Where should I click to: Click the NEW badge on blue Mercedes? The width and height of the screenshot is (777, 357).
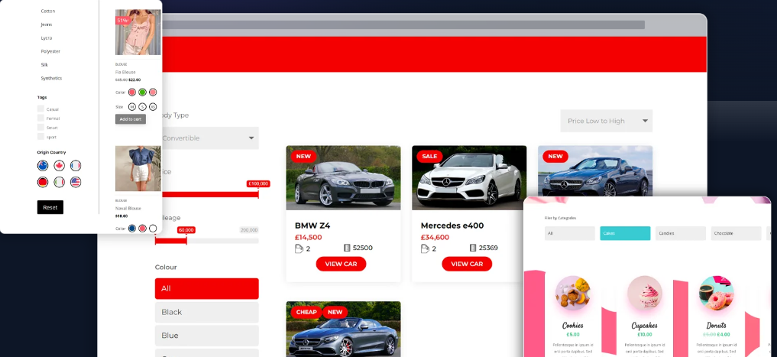[x=555, y=156]
